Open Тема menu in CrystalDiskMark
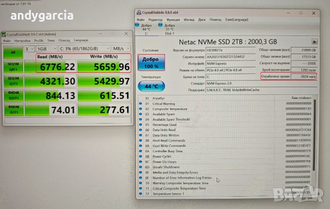The height and width of the screenshot is (209, 330). click(x=51, y=40)
